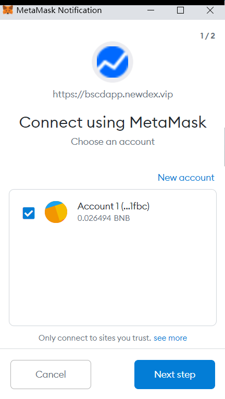Click the 0.026494 BNB balance text
Viewport: 225px width, 399px height.
(x=104, y=218)
